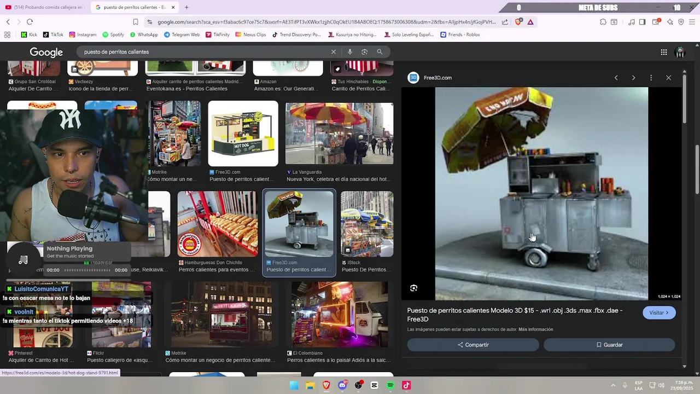Click the Guardar button
The height and width of the screenshot is (394, 700).
(x=609, y=345)
